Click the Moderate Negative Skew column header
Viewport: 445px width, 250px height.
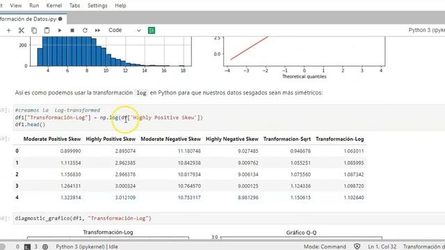tap(170, 139)
